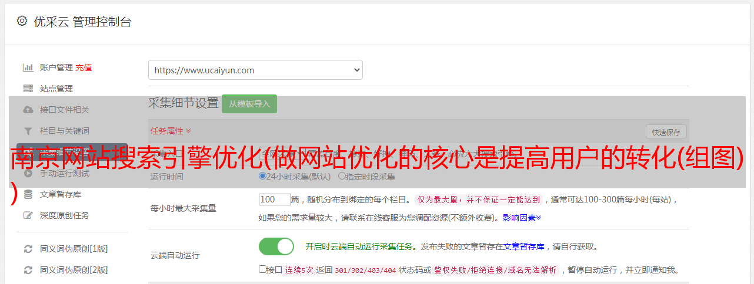Click the 快速保存 button
This screenshot has width=754, height=284.
point(666,132)
